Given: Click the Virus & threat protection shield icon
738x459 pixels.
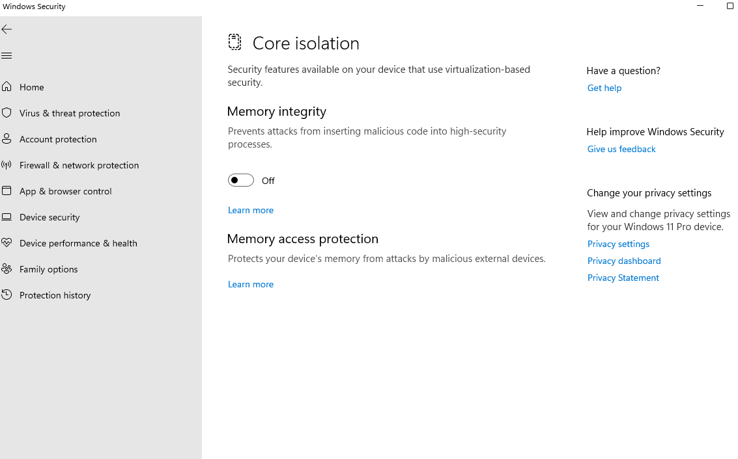Looking at the screenshot, I should point(7,112).
